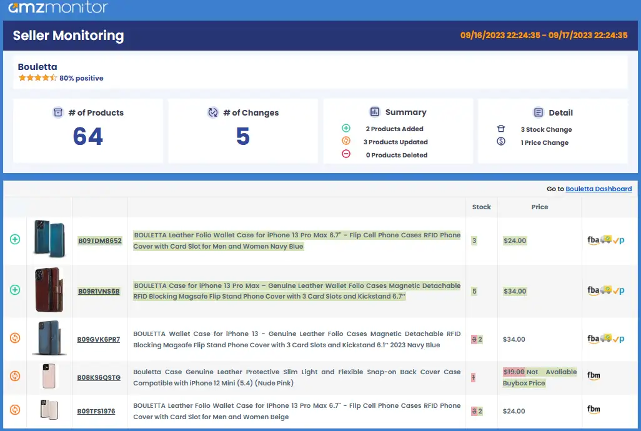Image resolution: width=641 pixels, height=431 pixels.
Task: Click the Bouletta star rating display
Action: [39, 78]
